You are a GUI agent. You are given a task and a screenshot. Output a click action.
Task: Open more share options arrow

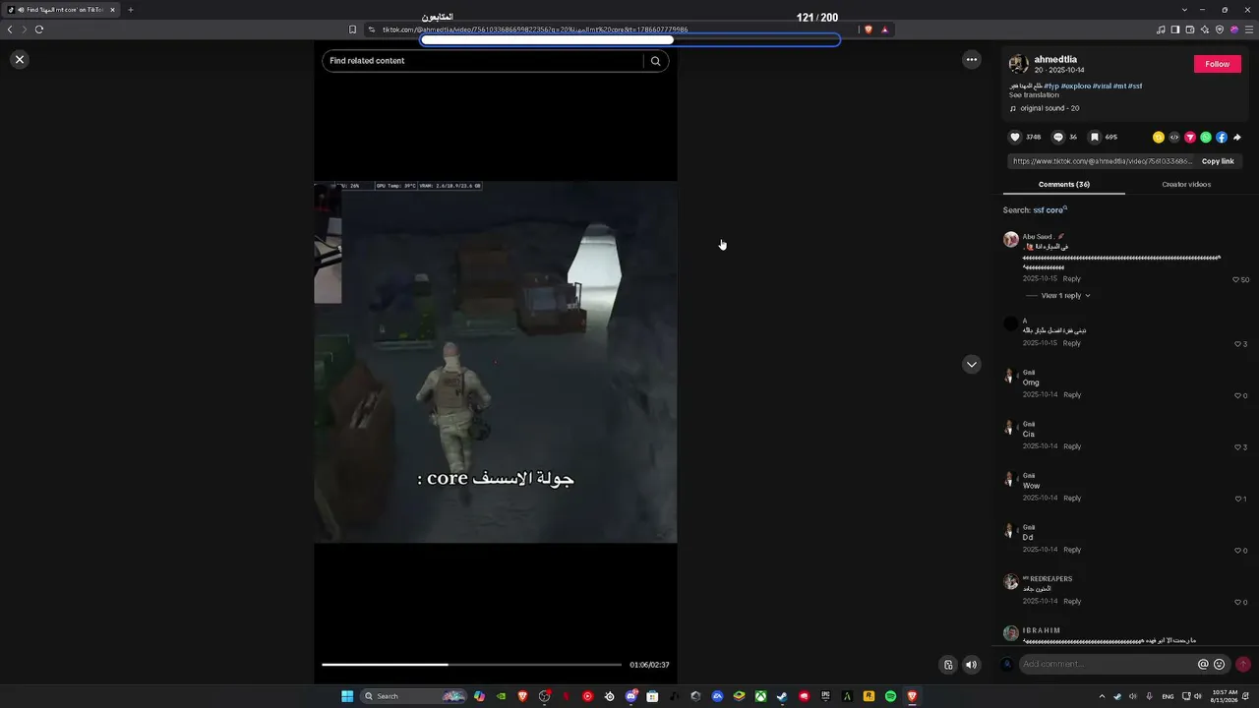[x=1237, y=138]
